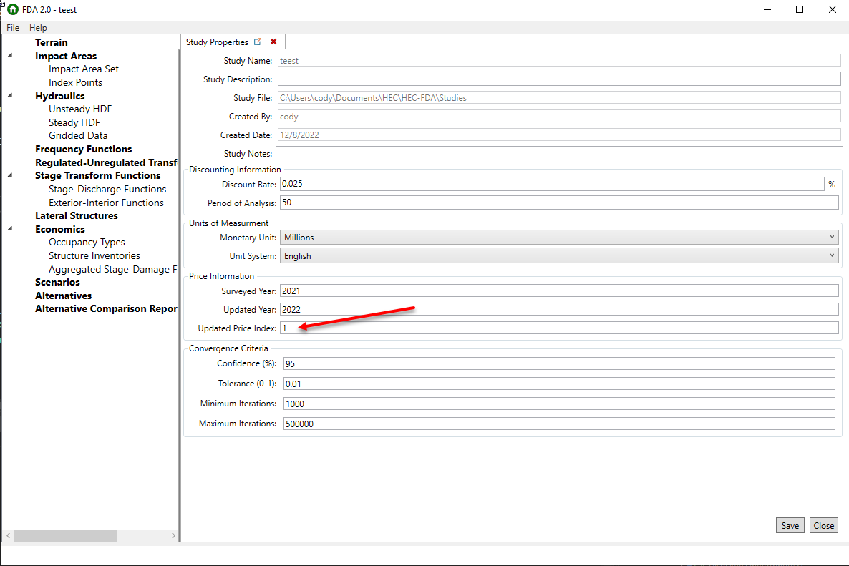Open the File menu
This screenshot has width=849, height=566.
12,27
